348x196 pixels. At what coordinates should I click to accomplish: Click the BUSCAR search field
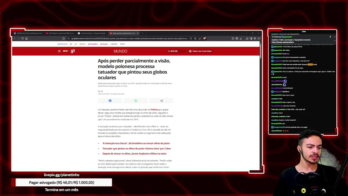(x=177, y=51)
